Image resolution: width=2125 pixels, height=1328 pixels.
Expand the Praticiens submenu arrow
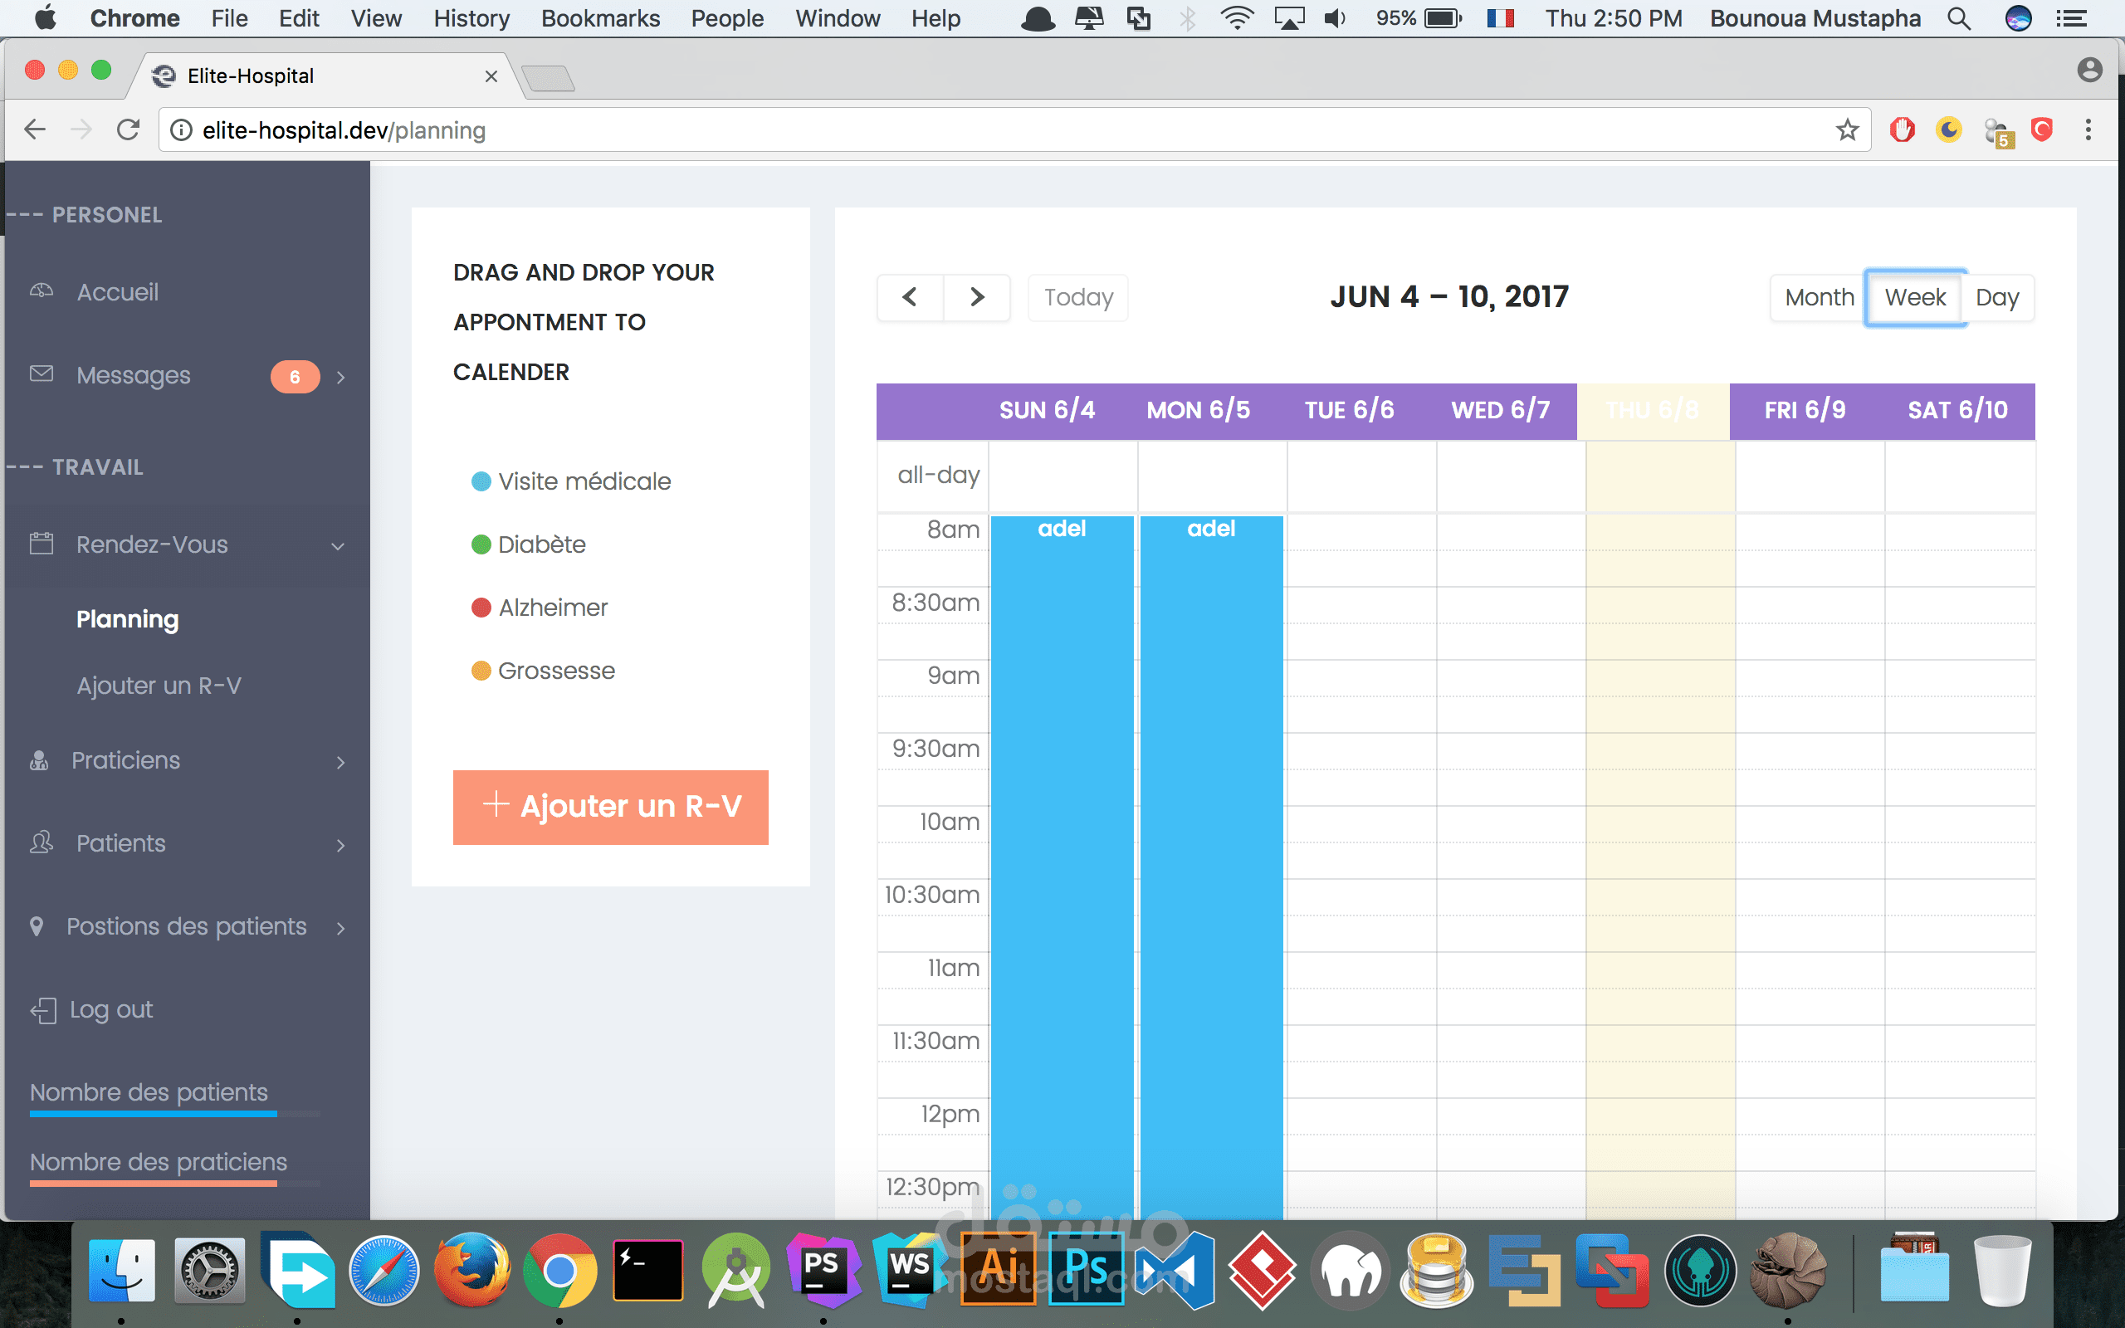tap(340, 763)
